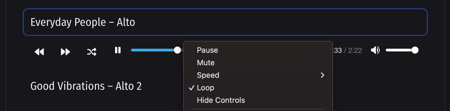Select Mute in the context menu

(206, 63)
